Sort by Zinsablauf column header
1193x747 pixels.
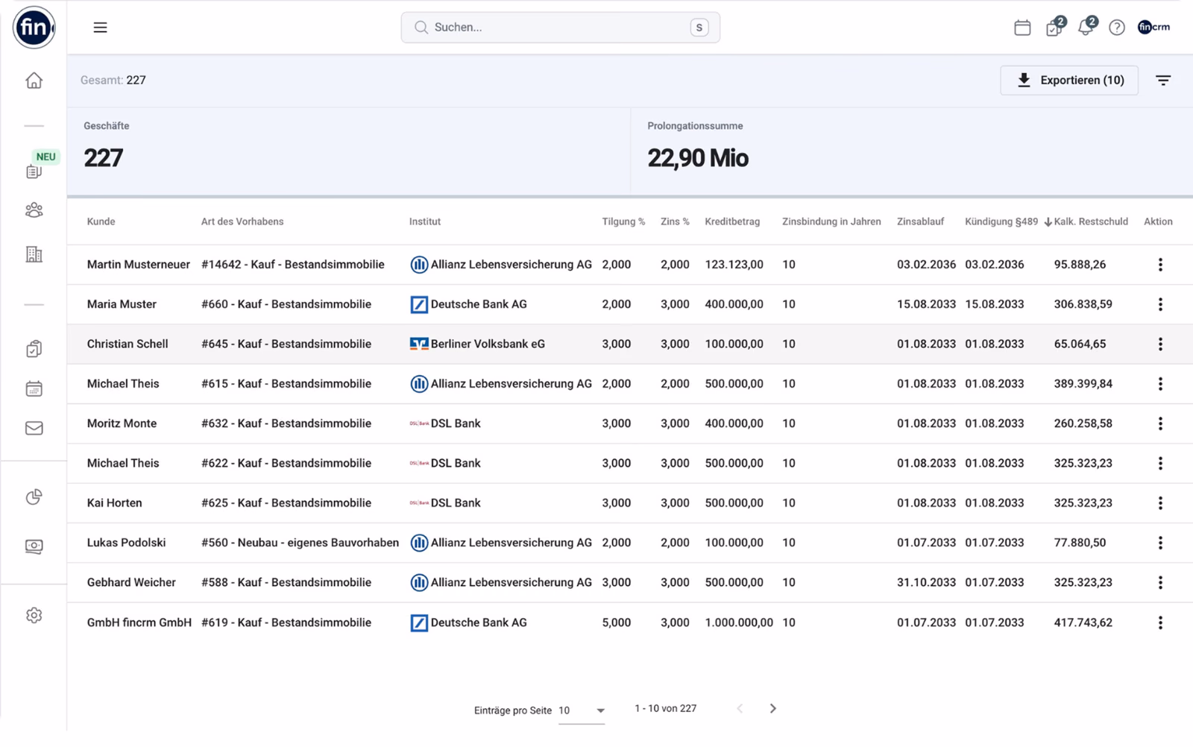click(920, 221)
